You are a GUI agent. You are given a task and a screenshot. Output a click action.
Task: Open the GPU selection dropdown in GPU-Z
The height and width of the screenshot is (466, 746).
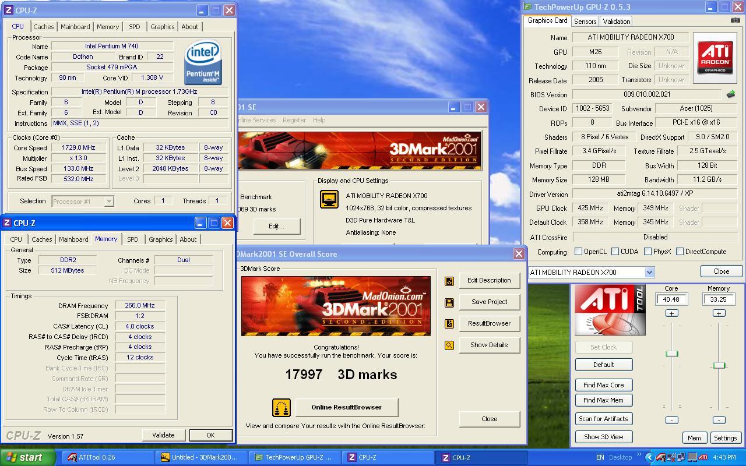point(649,273)
